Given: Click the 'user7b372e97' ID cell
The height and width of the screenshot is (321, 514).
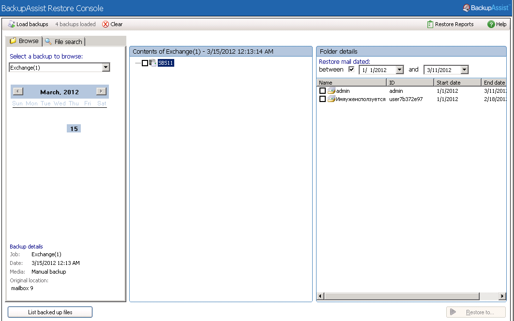Looking at the screenshot, I should coord(406,99).
